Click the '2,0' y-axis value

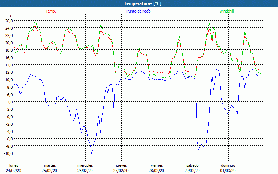click(10, 109)
